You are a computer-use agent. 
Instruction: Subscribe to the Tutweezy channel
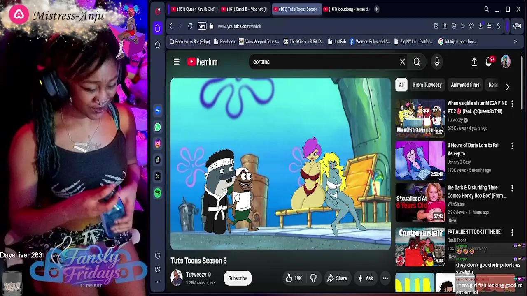[238, 278]
